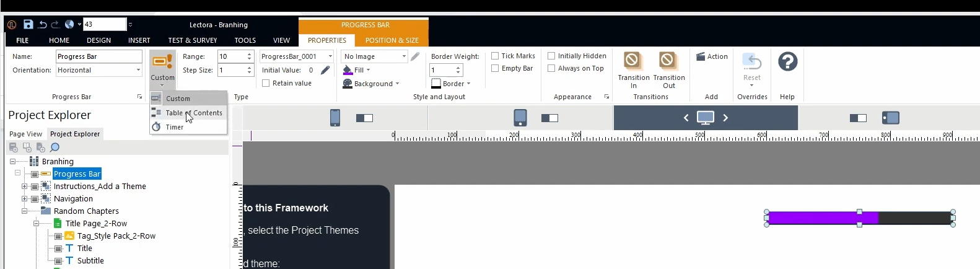Check the Initially Hidden option

pyautogui.click(x=551, y=56)
